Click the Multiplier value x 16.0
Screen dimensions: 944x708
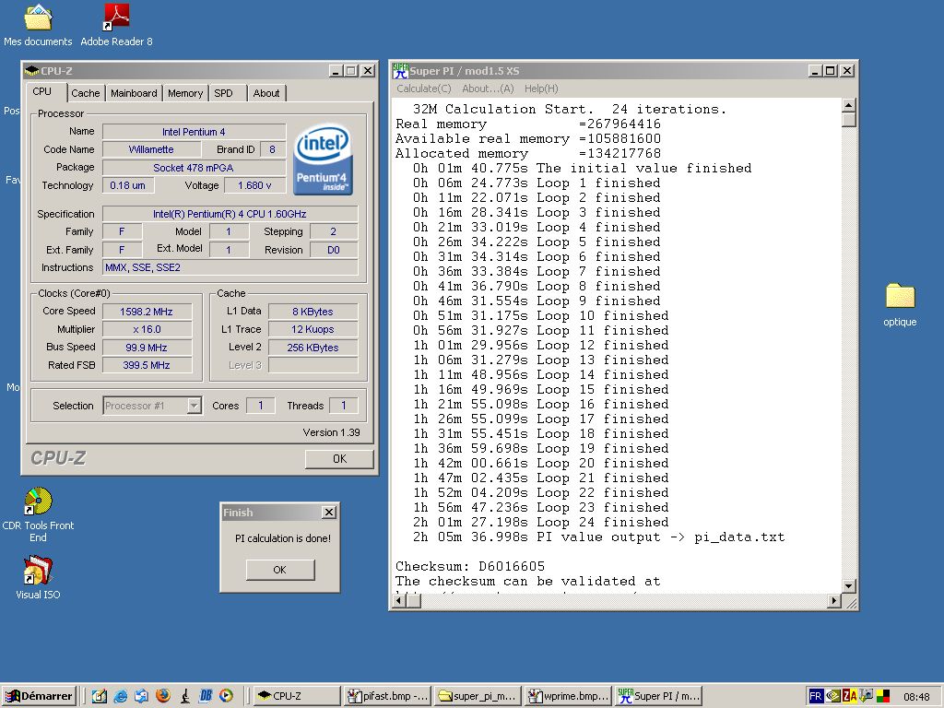[147, 329]
